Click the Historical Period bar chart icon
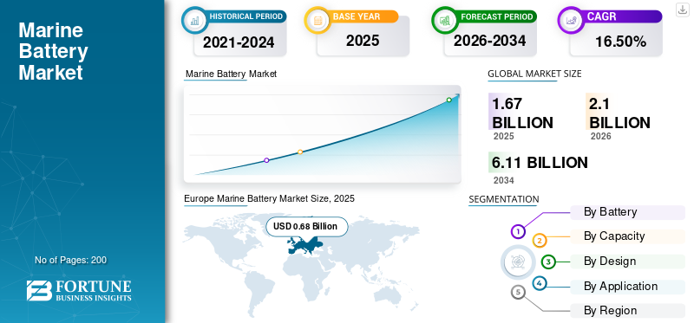The width and height of the screenshot is (694, 323). (194, 20)
